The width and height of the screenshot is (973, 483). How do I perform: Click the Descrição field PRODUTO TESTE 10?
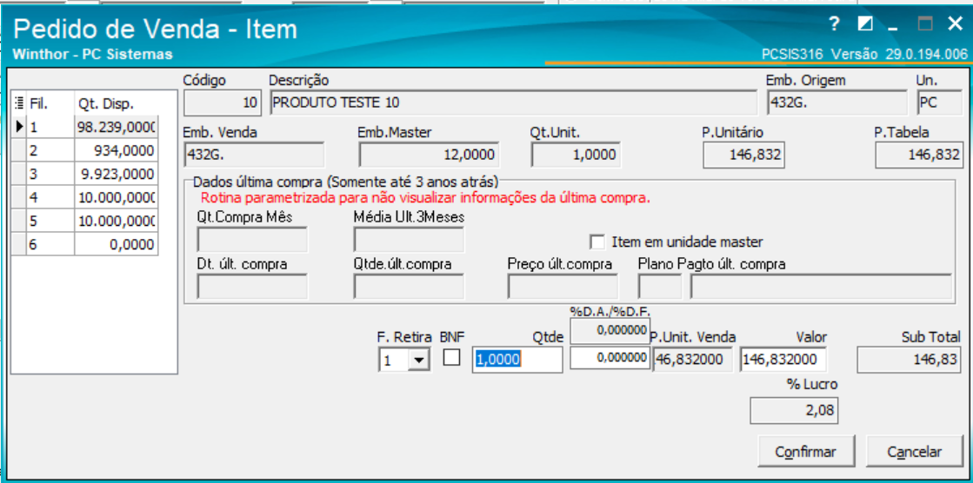[x=513, y=103]
